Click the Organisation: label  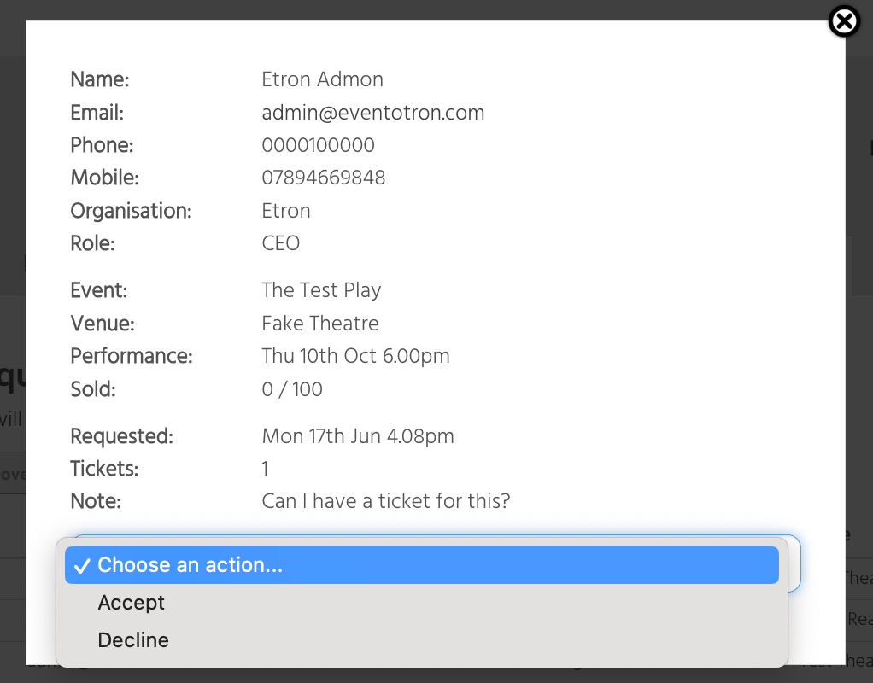[131, 211]
